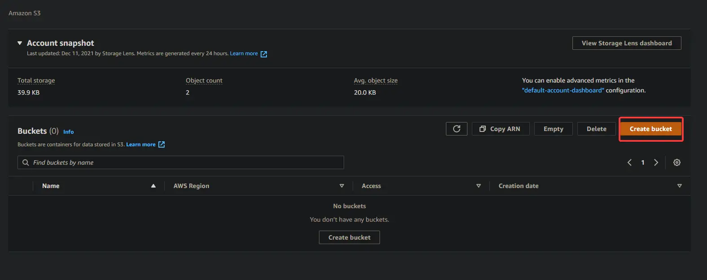Open default-account-dashboard configuration link
Viewport: 707px width, 280px height.
tap(563, 90)
